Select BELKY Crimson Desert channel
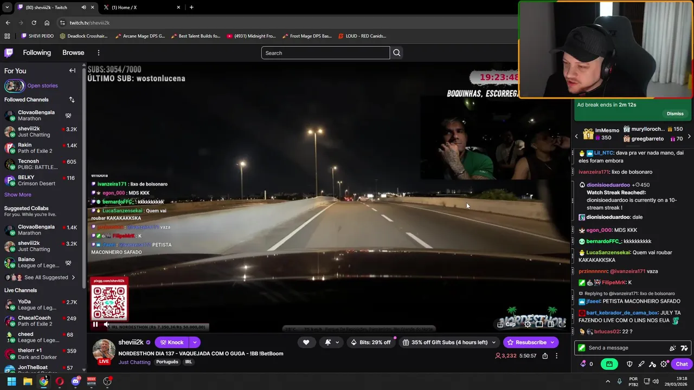Screen dimensions: 694x390 point(41,180)
